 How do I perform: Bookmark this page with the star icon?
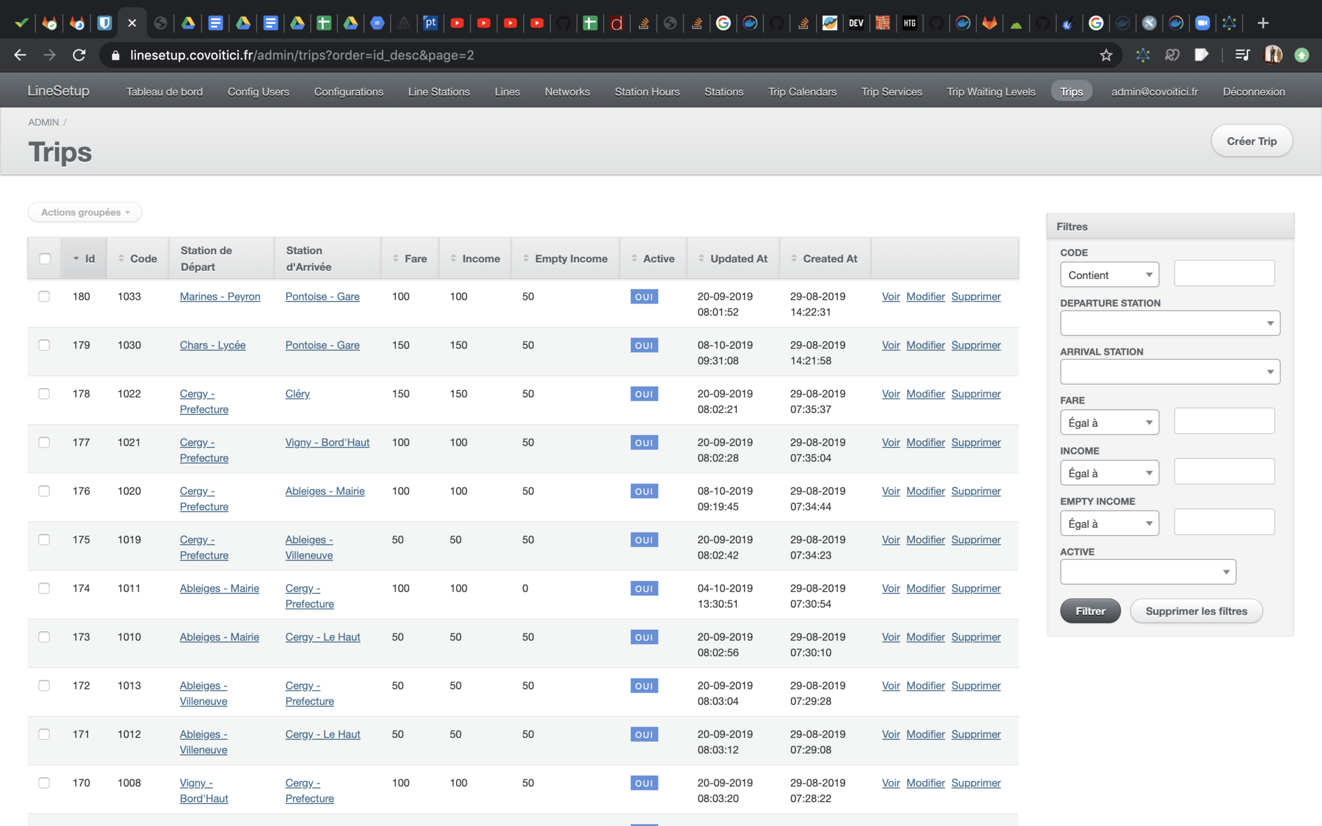(1105, 55)
